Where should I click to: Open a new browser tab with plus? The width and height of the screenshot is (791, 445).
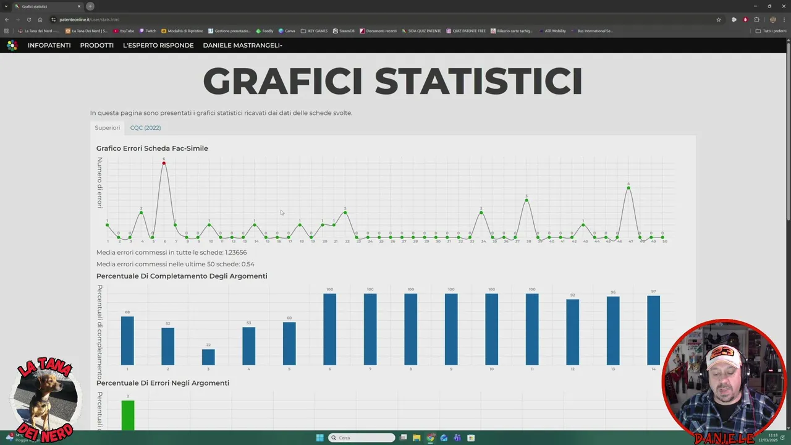click(90, 6)
